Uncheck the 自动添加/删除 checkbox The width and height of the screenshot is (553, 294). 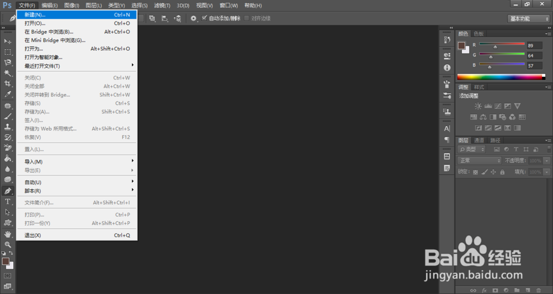(204, 18)
